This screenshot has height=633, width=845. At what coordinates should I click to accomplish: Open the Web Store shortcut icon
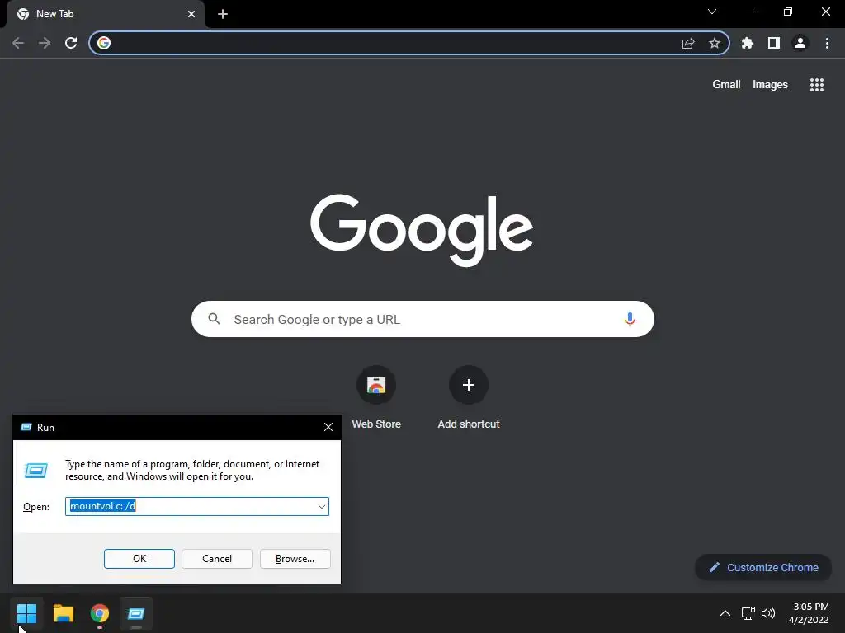point(376,385)
